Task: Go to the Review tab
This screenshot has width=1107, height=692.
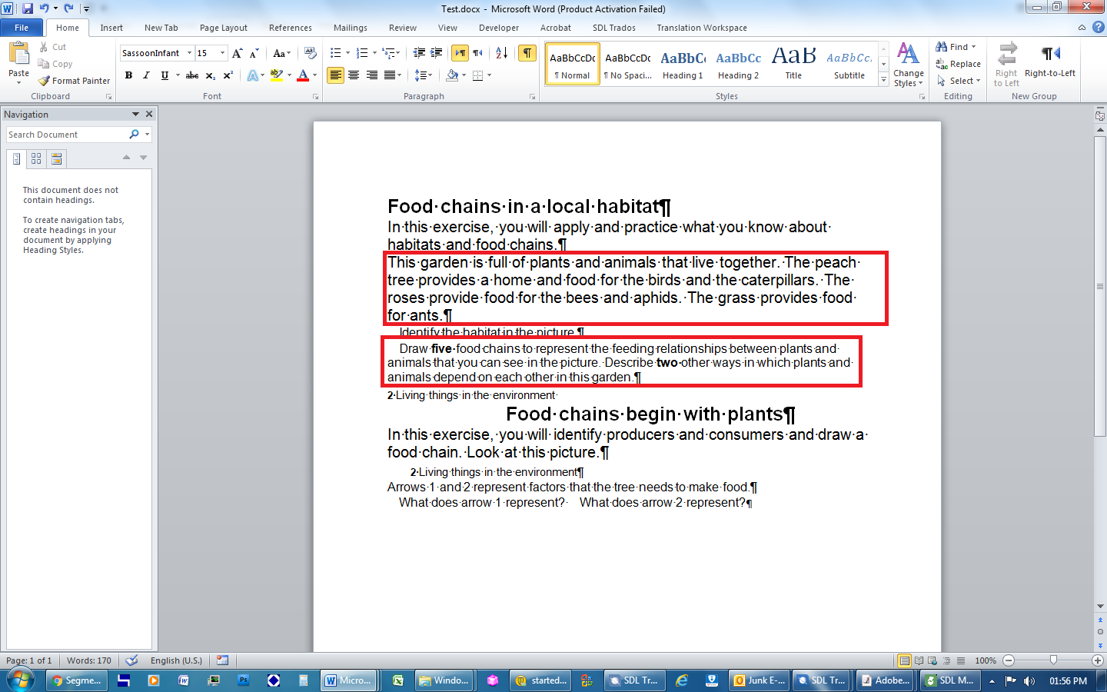Action: point(403,28)
